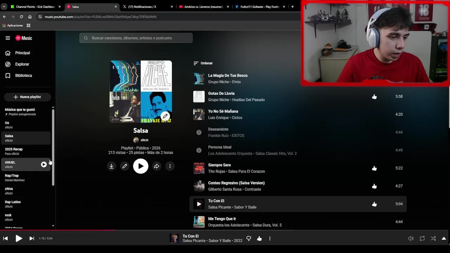Click the Deseandote unavailable warning icon

click(x=199, y=132)
